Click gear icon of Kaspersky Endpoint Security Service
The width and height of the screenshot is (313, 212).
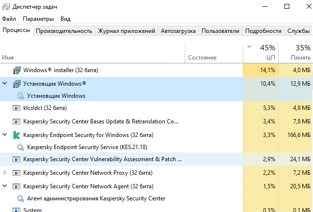tap(20, 147)
